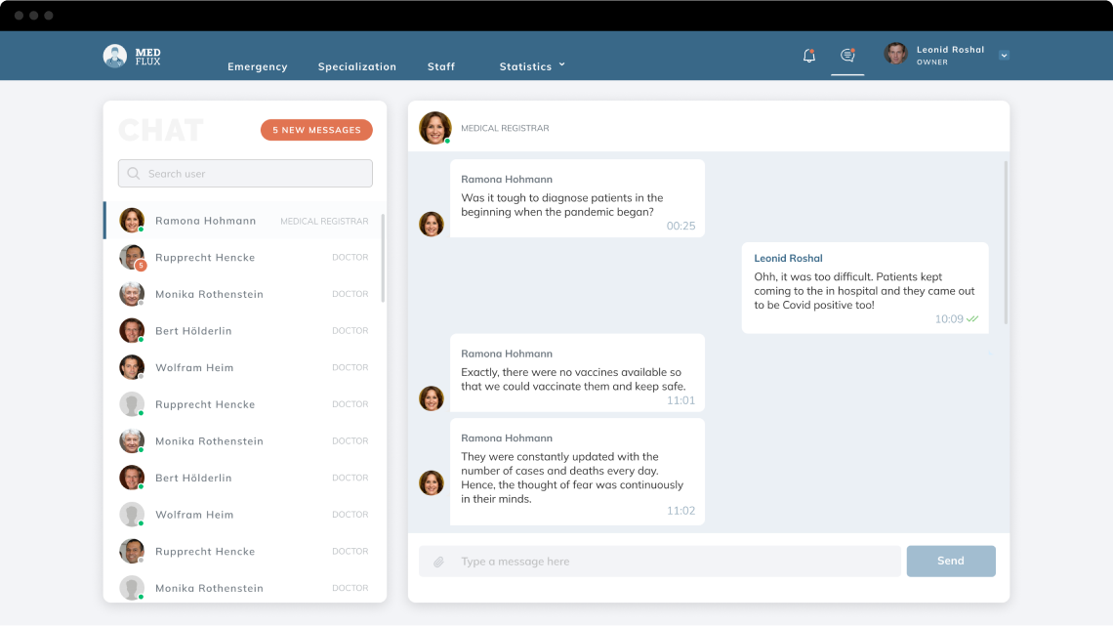The height and width of the screenshot is (626, 1113).
Task: Click the chat conversation scrollbar
Action: tap(1006, 242)
